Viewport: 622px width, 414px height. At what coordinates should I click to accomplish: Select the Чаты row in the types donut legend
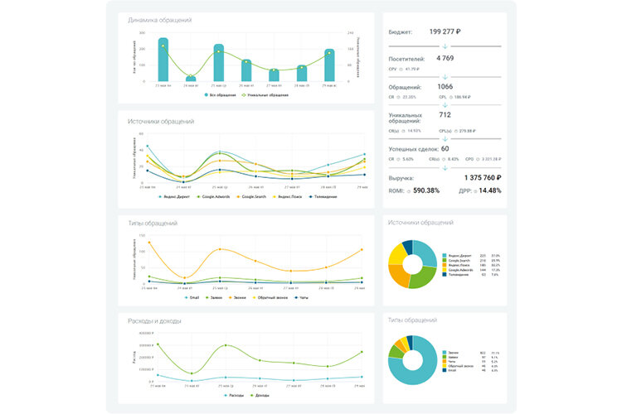pyautogui.click(x=471, y=362)
